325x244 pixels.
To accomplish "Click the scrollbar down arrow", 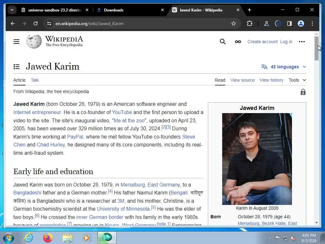I will 316,223.
